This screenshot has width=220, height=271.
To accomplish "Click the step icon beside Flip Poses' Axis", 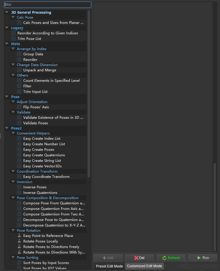I will point(19,107).
